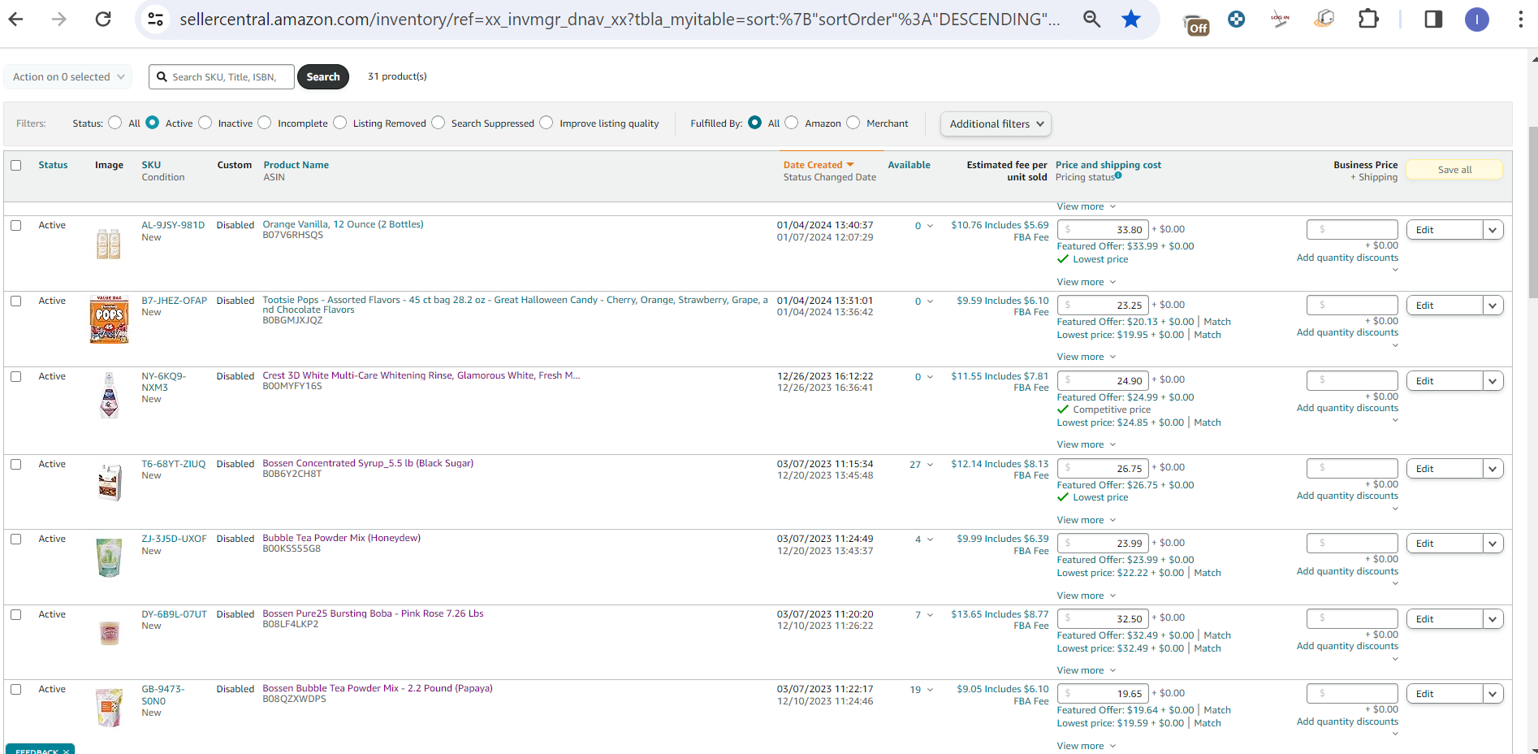
Task: Click the orange swirl extension icon
Action: pyautogui.click(x=1324, y=19)
